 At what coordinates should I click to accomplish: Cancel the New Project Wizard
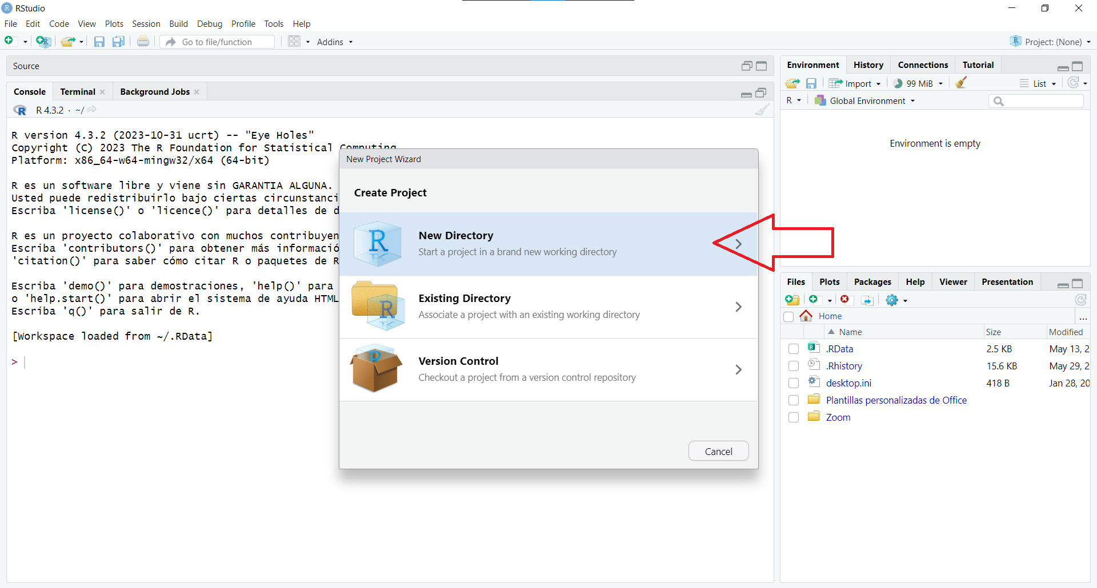coord(718,451)
